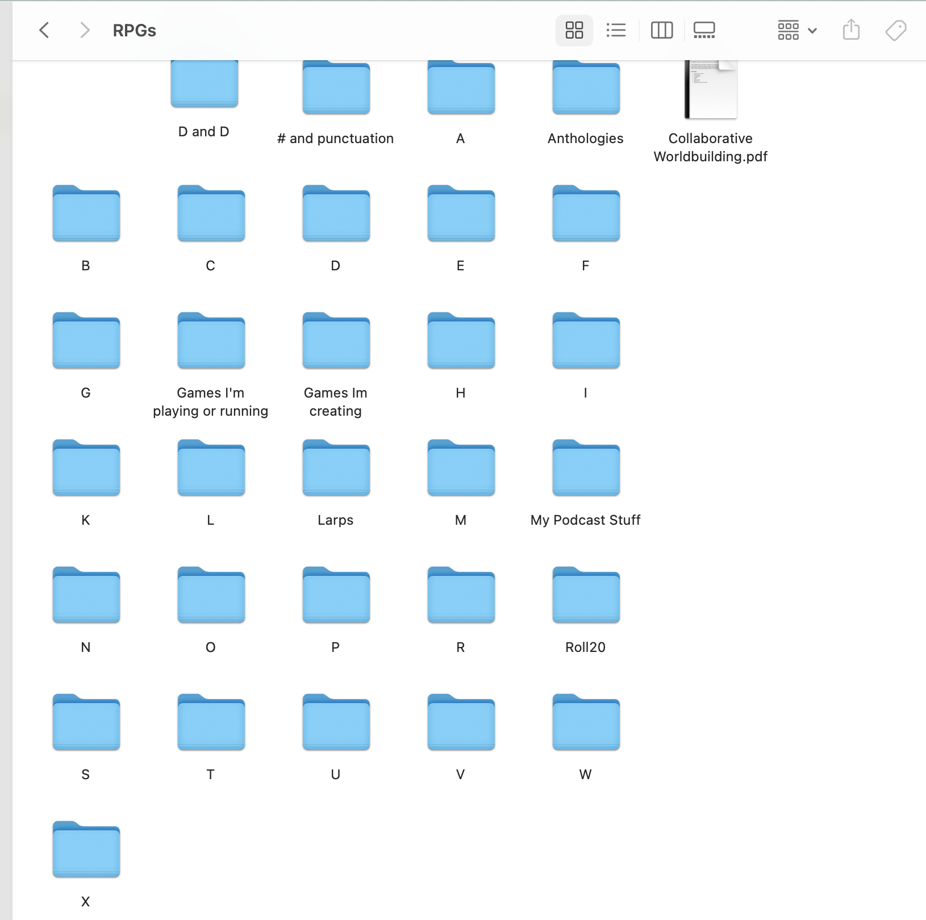
Task: Select the Roll20 folder
Action: point(586,595)
